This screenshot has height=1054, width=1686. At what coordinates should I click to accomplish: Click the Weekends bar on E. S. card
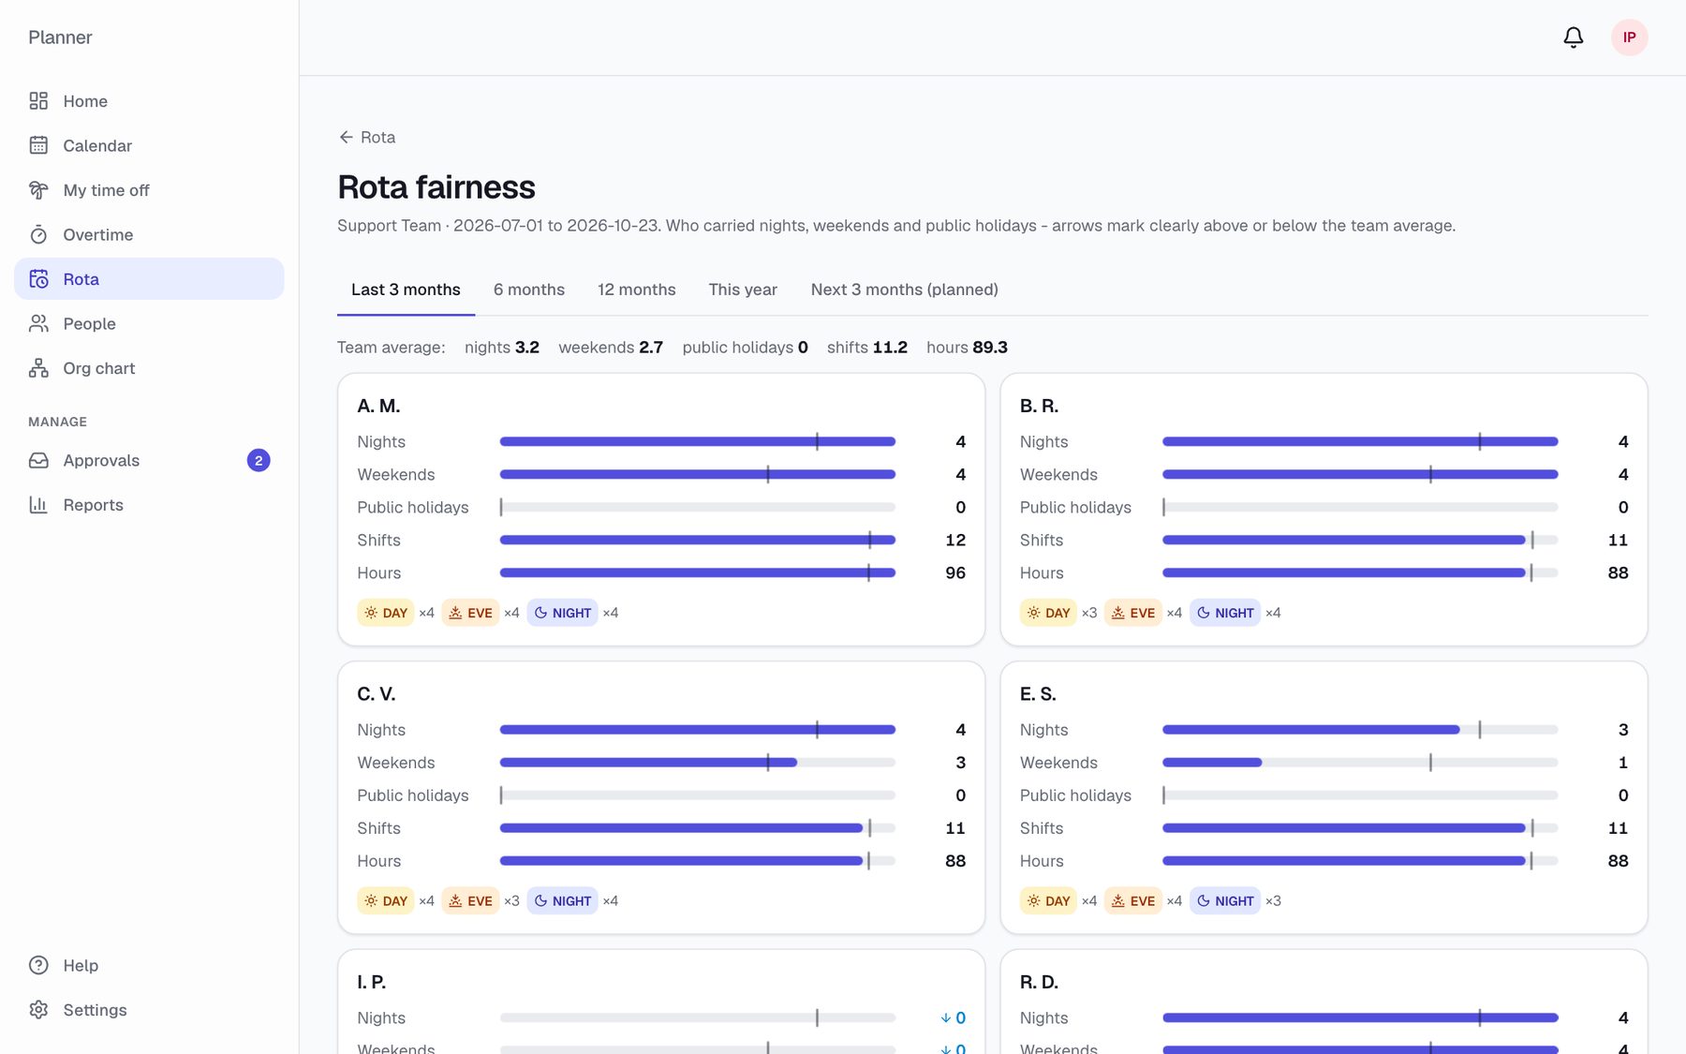pyautogui.click(x=1360, y=763)
